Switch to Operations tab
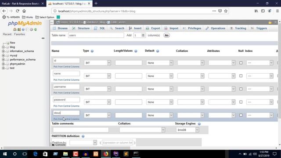The height and width of the screenshot is (158, 281). [x=216, y=28]
